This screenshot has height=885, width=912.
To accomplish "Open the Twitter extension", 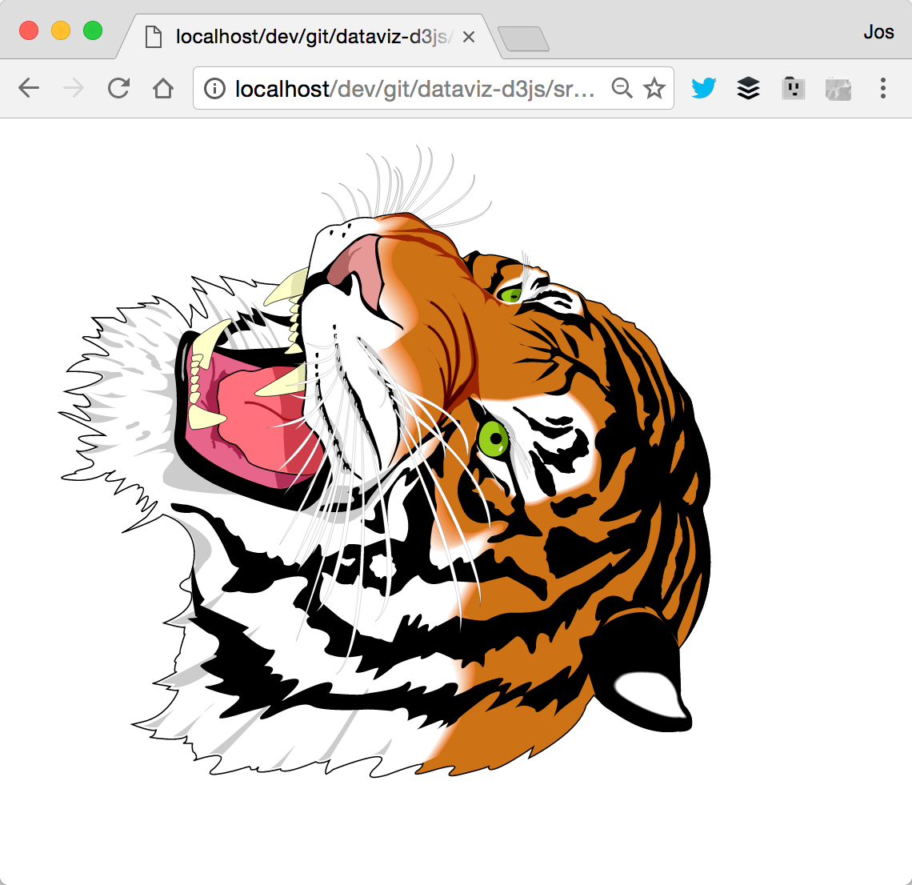I will point(703,89).
